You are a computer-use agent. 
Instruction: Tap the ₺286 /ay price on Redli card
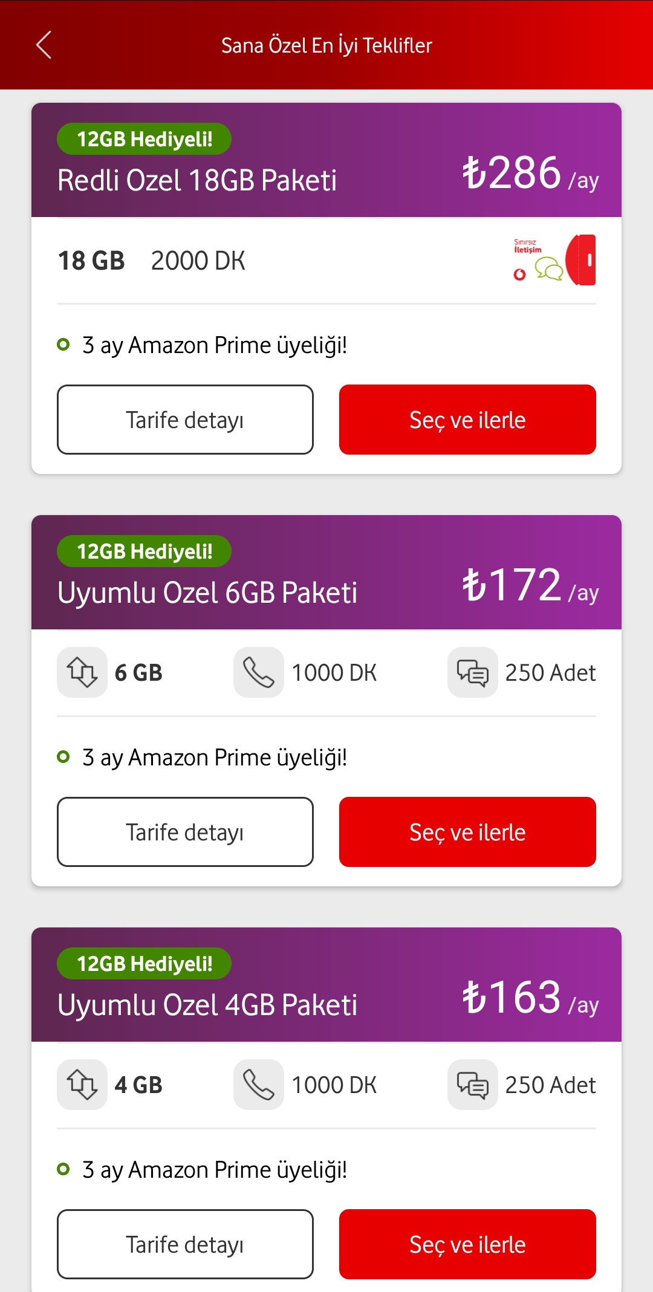pyautogui.click(x=530, y=174)
